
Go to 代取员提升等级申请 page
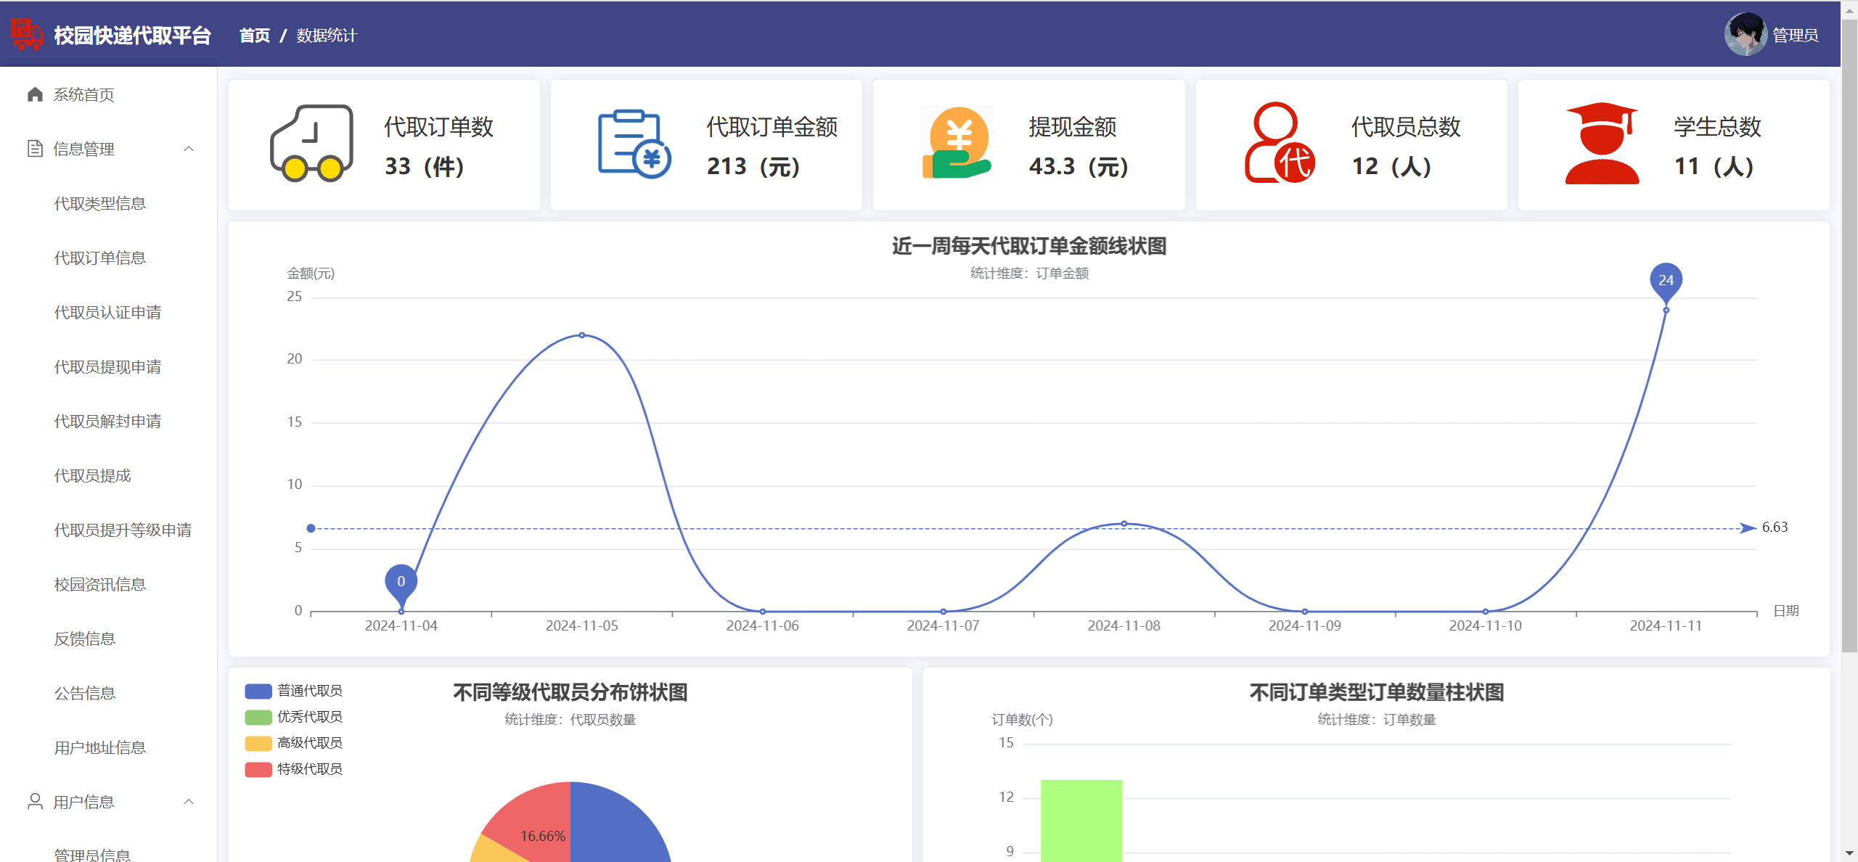(123, 530)
